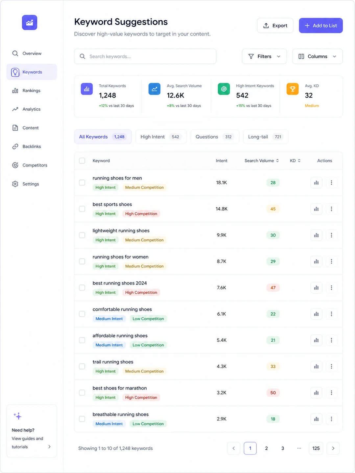This screenshot has width=355, height=473.
Task: Click the Settings gear icon
Action: [15, 184]
